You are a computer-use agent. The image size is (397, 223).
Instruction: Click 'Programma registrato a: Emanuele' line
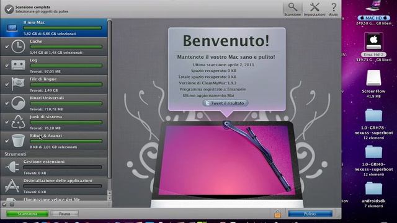tap(213, 89)
